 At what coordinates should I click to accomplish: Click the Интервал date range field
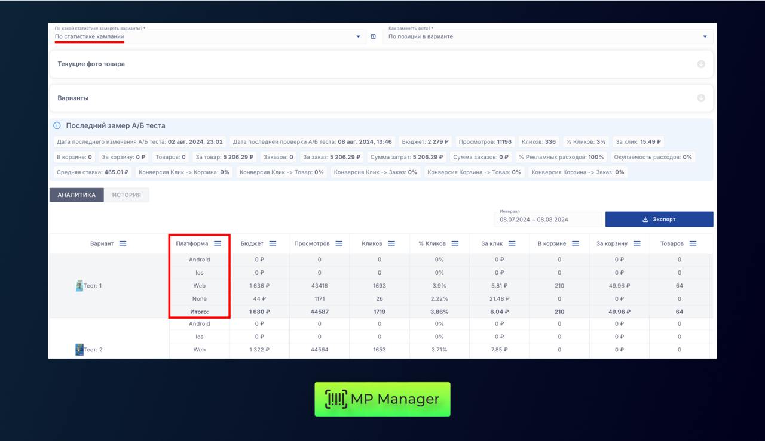tap(547, 220)
